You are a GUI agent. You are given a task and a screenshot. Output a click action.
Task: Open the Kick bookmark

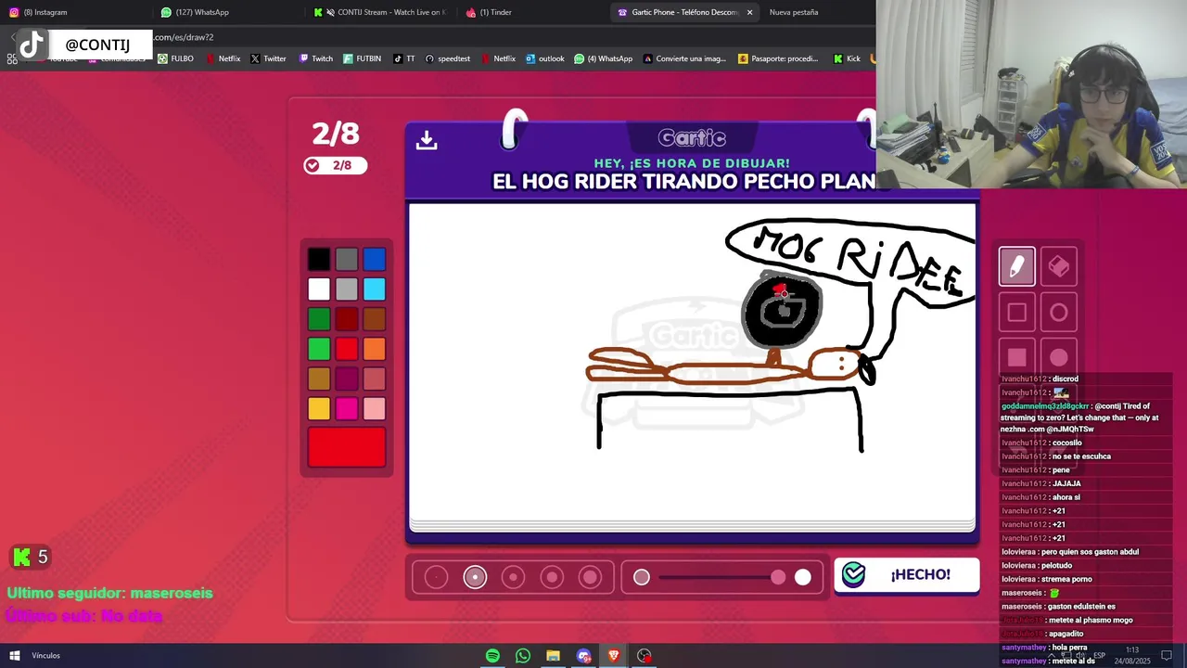[848, 58]
